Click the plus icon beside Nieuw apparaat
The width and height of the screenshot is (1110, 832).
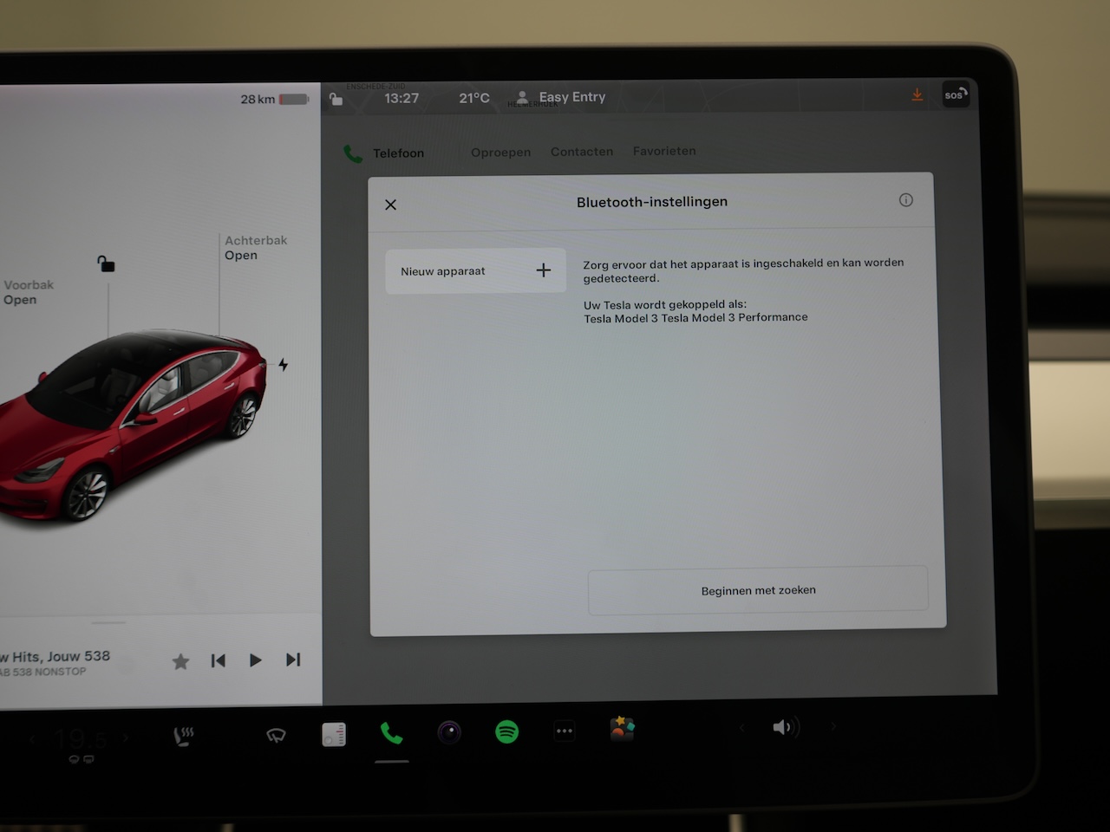(544, 270)
